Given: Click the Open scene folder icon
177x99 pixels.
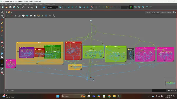Looking at the screenshot, I should click(x=7, y=7).
